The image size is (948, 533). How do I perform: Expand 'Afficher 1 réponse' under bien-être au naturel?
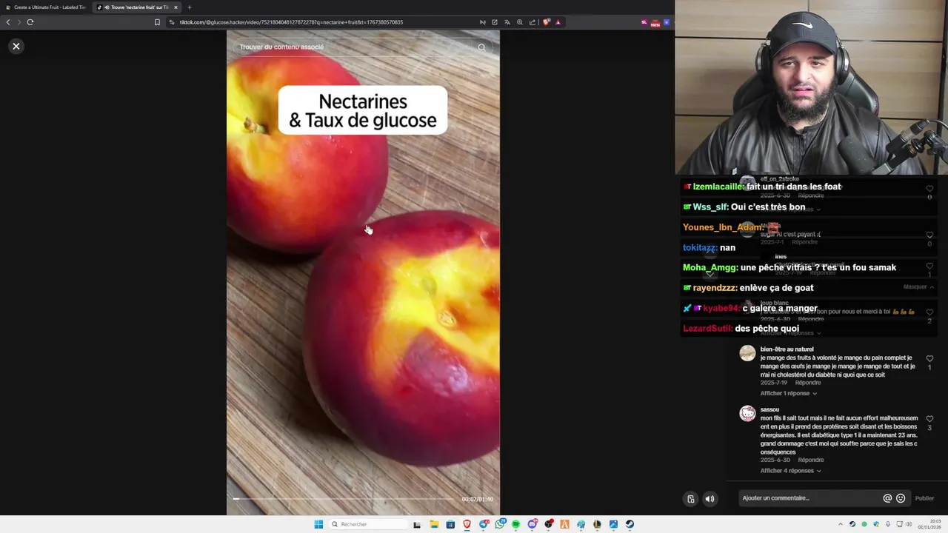(789, 393)
